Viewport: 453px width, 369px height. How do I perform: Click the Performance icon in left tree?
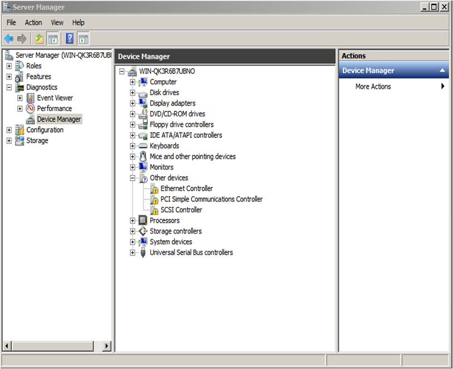coord(31,108)
